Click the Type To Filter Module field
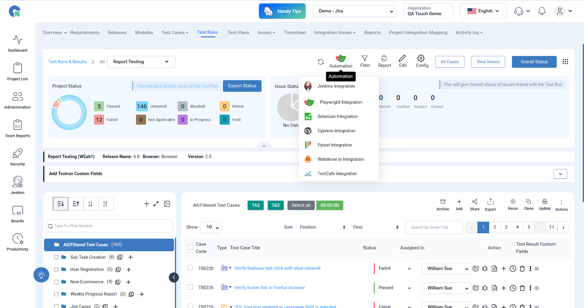Viewport: 584px width, 308px height. coord(109,226)
